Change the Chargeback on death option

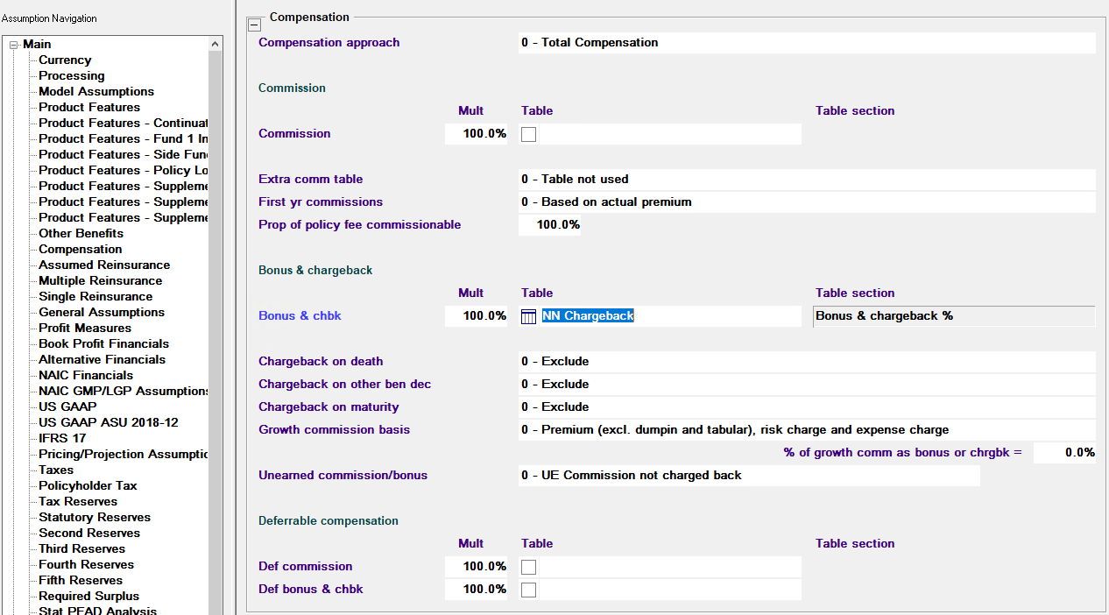click(806, 362)
